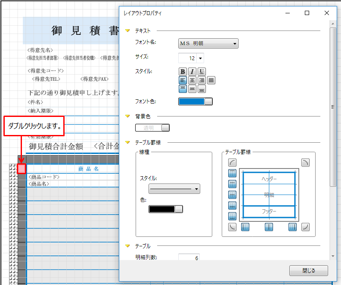This screenshot has height=285, width=341.
Task: Open the フォント色 color picker
Action: tap(195, 101)
